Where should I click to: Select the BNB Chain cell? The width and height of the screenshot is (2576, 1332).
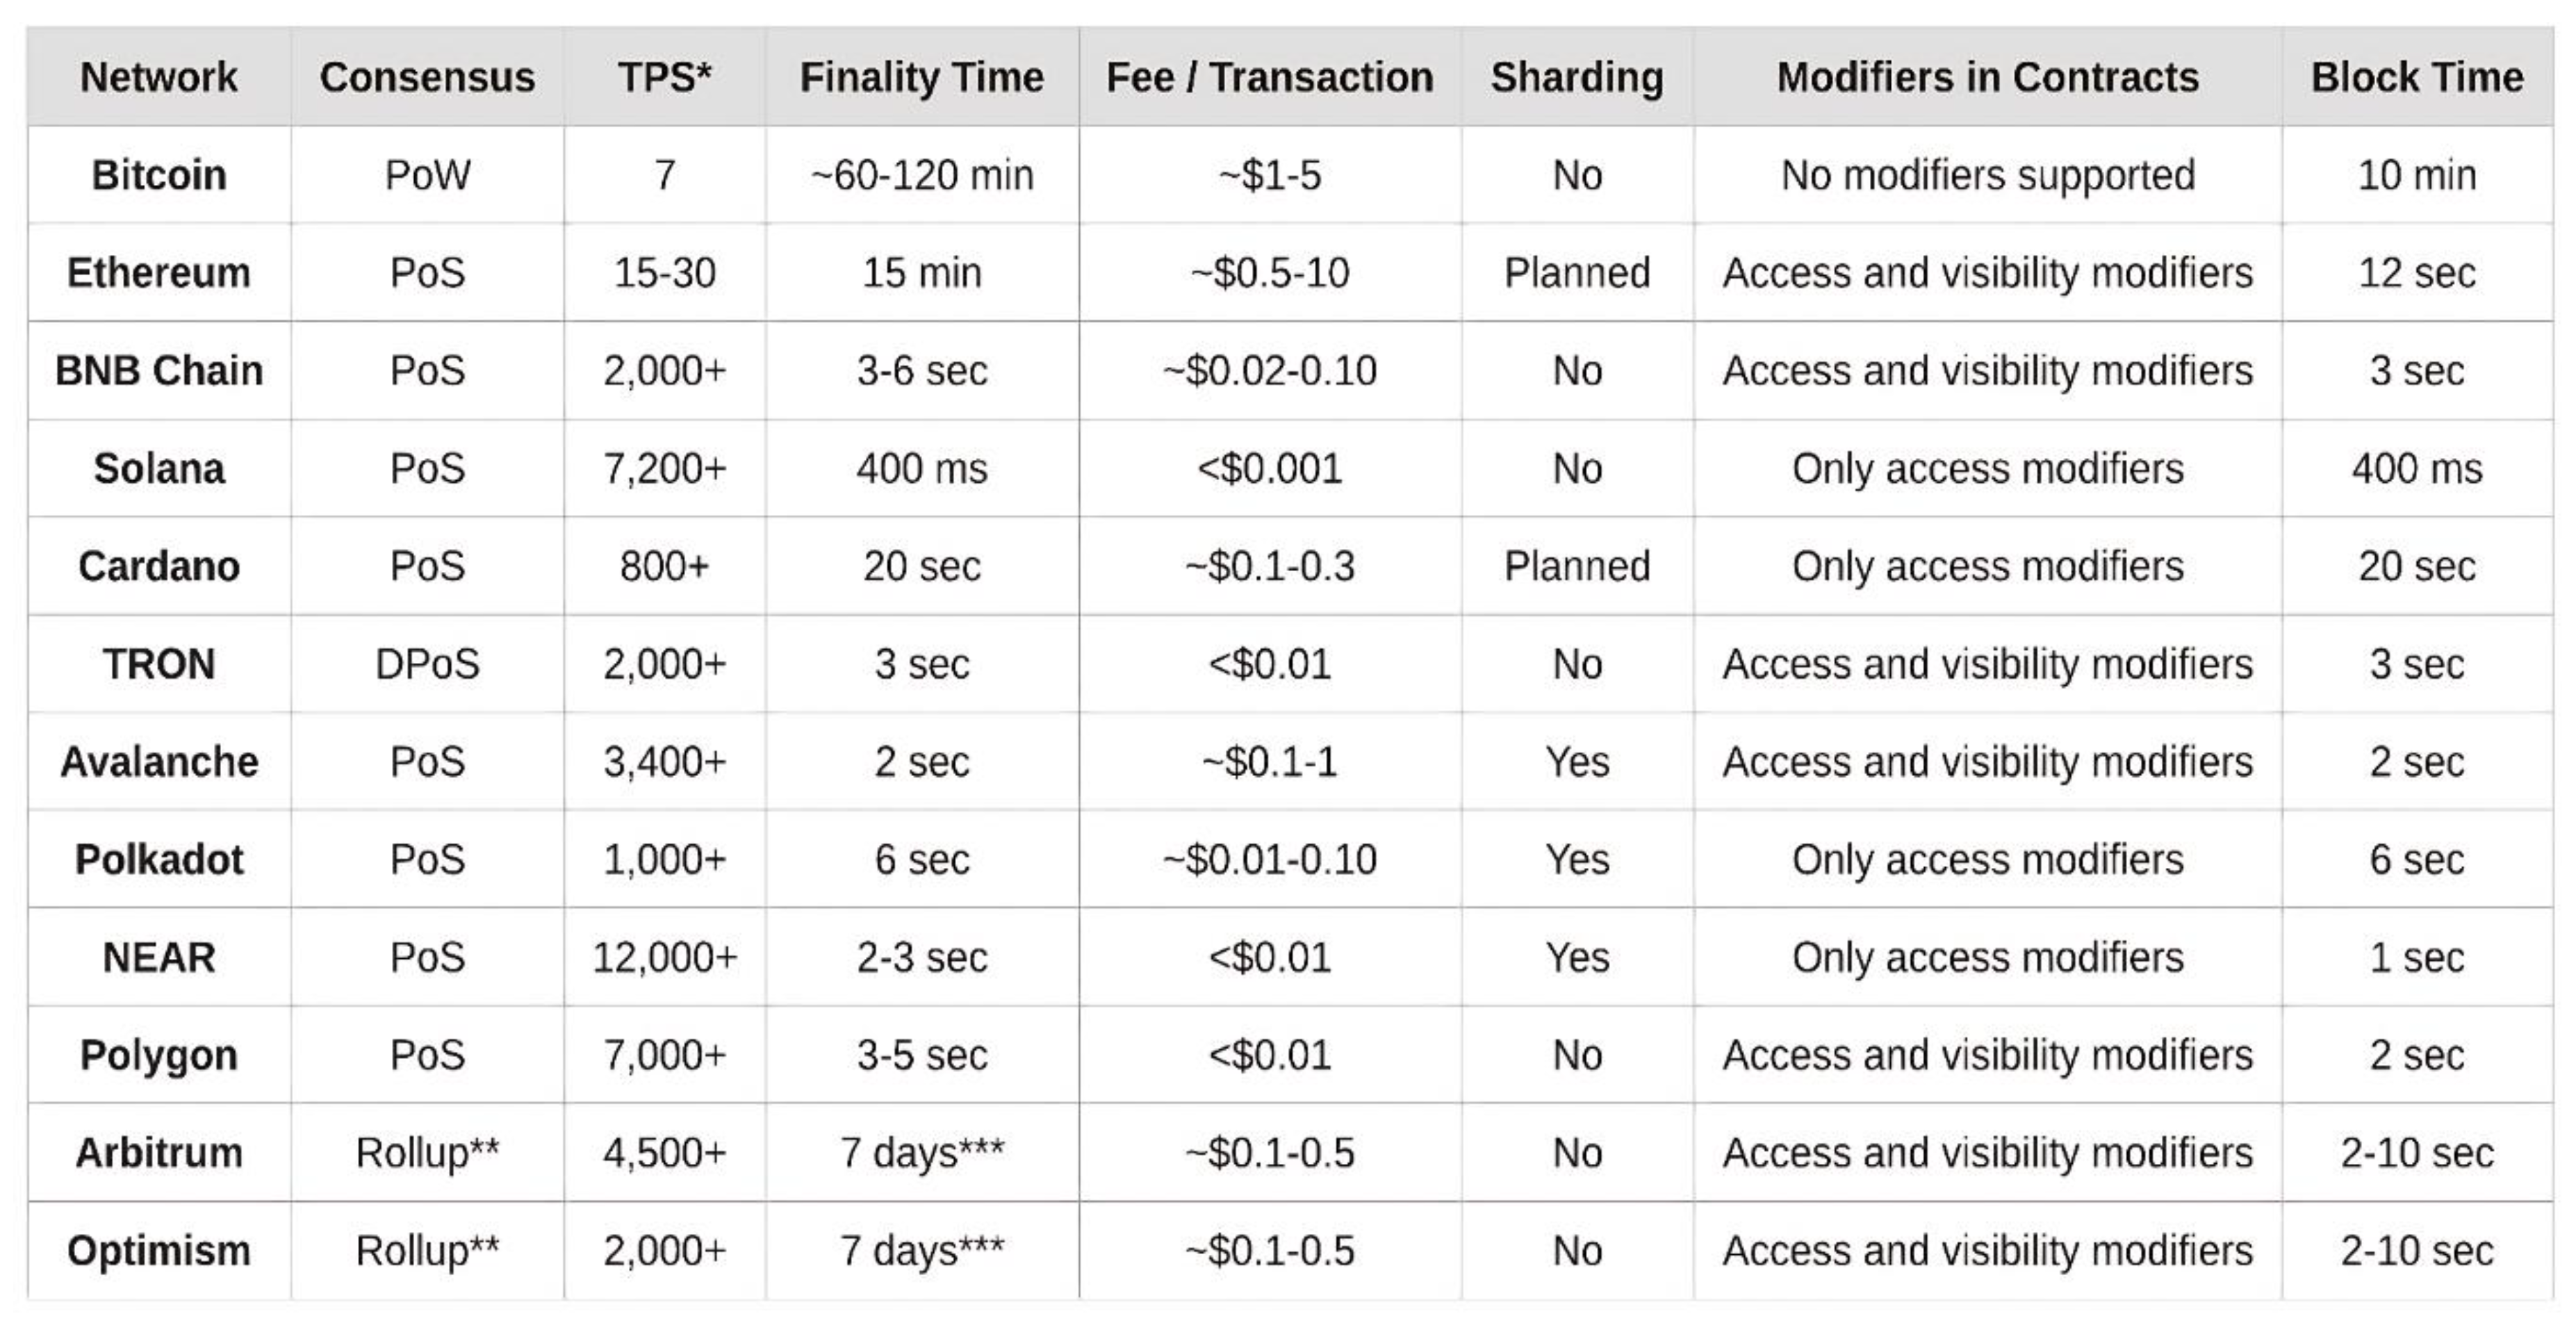[159, 371]
